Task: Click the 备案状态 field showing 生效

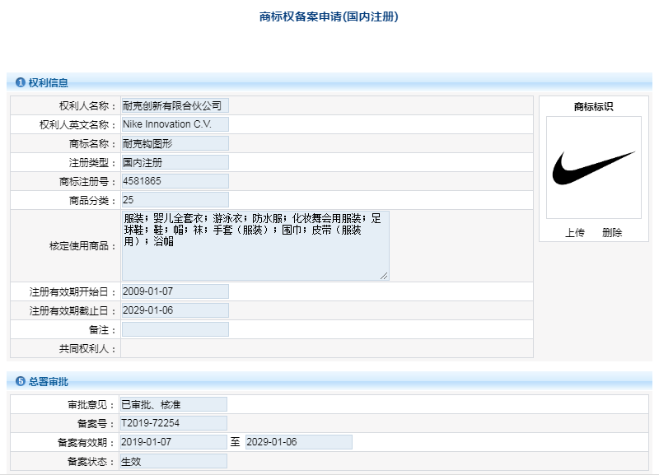Action: pyautogui.click(x=175, y=461)
